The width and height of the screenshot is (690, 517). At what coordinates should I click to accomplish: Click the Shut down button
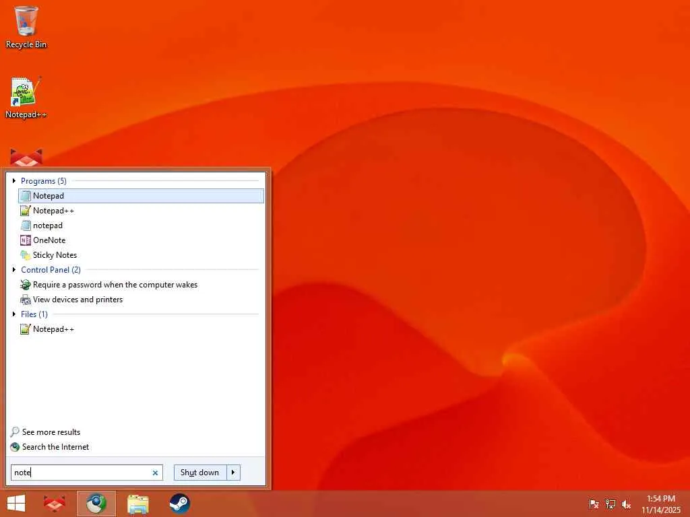[199, 473]
